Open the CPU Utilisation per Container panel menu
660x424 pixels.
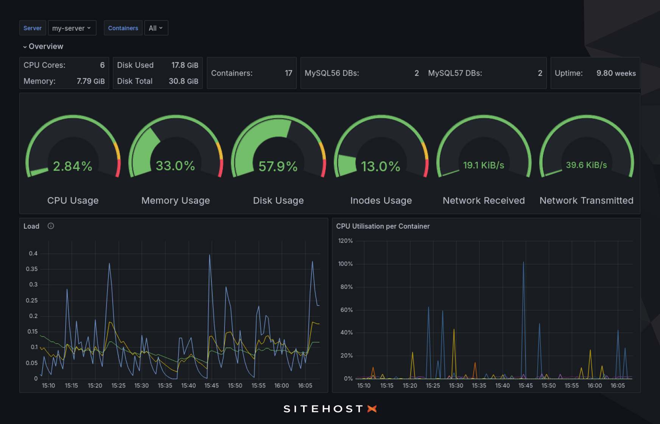(x=383, y=226)
